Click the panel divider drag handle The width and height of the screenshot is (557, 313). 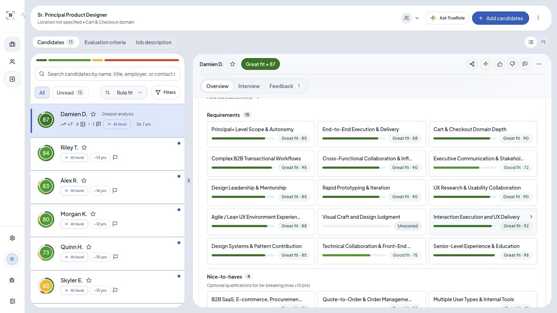click(x=189, y=180)
